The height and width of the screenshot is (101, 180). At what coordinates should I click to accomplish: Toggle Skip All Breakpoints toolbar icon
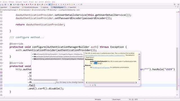click(x=8, y=4)
